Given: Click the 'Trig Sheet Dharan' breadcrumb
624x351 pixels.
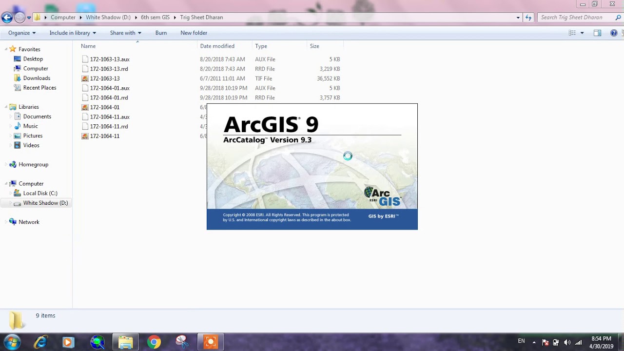Looking at the screenshot, I should tap(201, 18).
